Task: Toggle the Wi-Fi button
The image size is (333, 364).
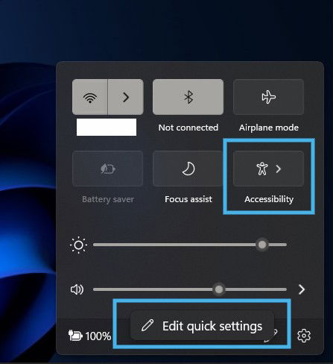Action: (x=90, y=97)
